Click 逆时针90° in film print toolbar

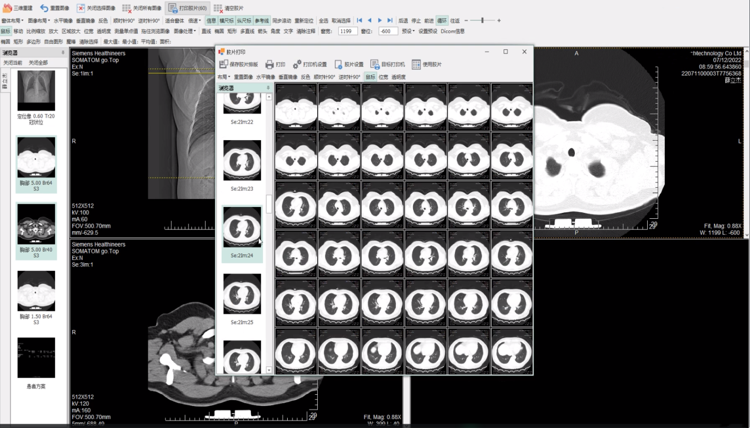click(350, 77)
